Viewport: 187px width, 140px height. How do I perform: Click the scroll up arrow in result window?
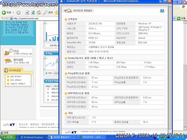(170, 5)
